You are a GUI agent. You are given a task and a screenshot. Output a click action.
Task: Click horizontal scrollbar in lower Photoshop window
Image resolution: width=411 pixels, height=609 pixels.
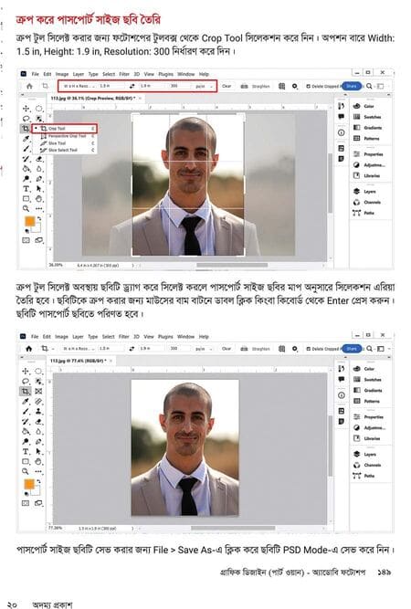[233, 529]
